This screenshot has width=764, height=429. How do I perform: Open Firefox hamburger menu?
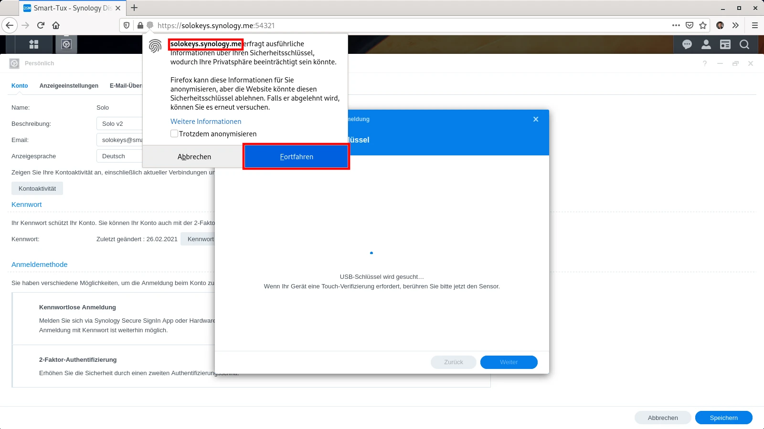[755, 25]
